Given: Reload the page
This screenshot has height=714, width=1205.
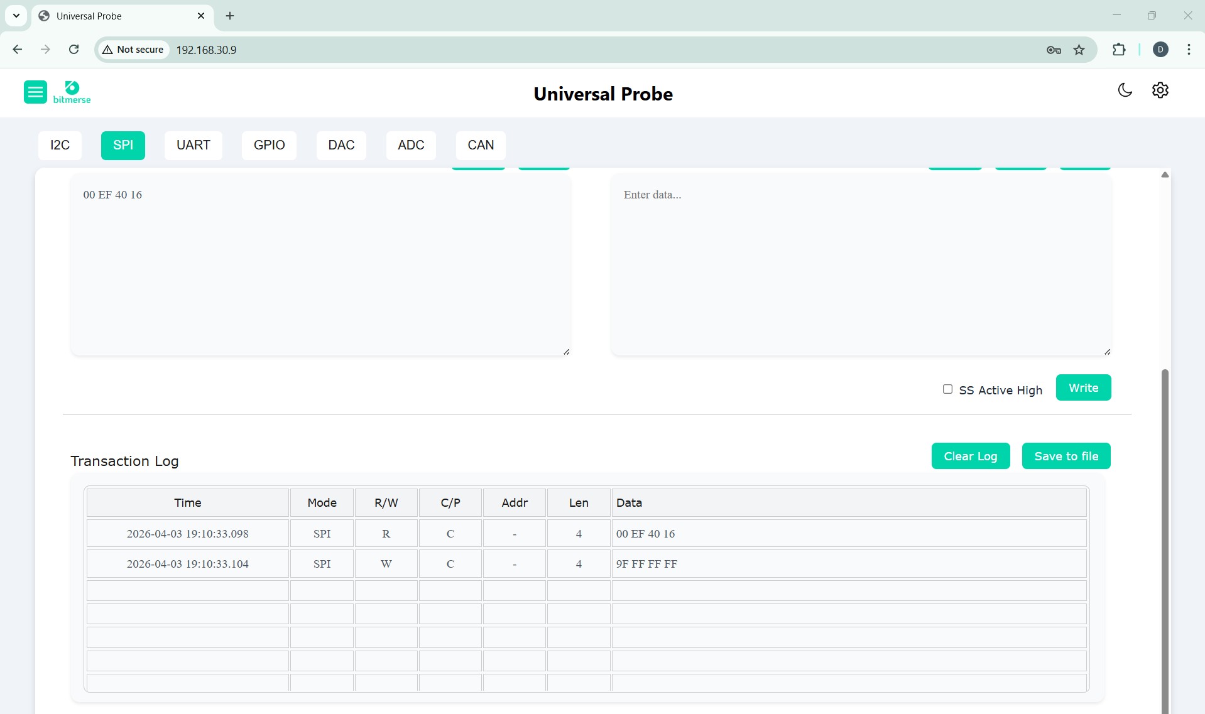Looking at the screenshot, I should (x=74, y=50).
